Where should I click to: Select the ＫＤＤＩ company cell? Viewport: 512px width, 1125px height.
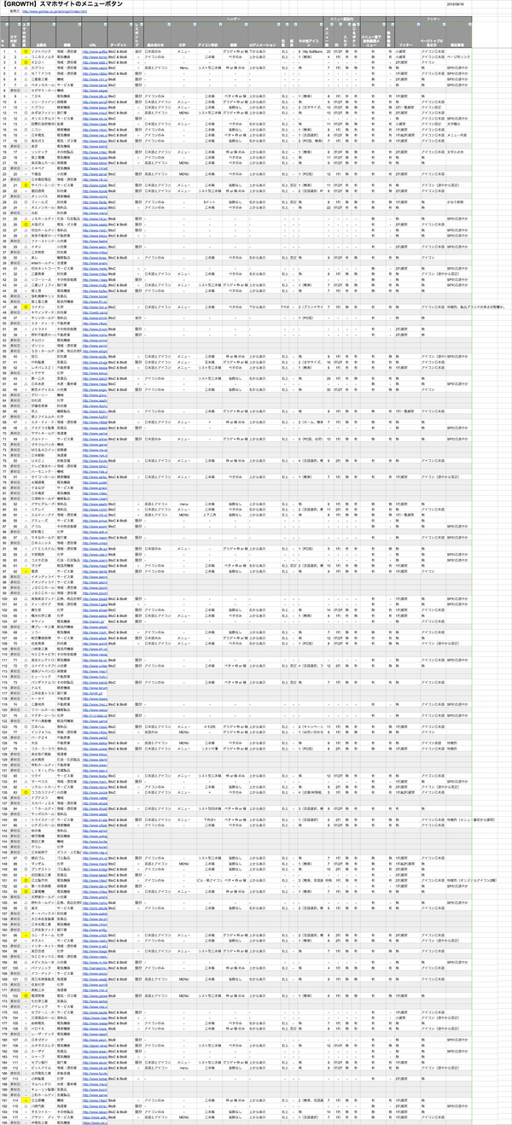coord(43,62)
